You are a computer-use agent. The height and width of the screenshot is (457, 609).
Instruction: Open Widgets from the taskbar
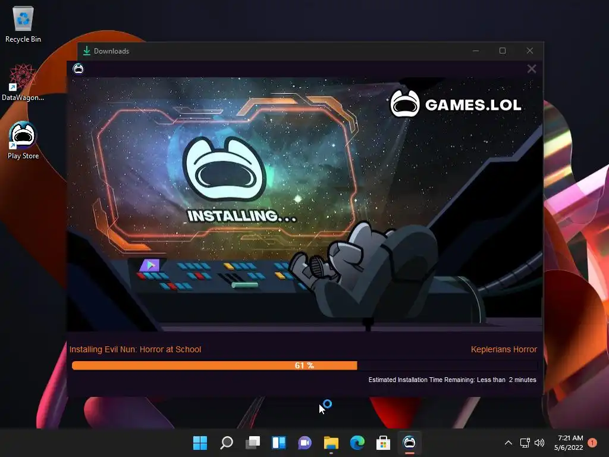279,443
